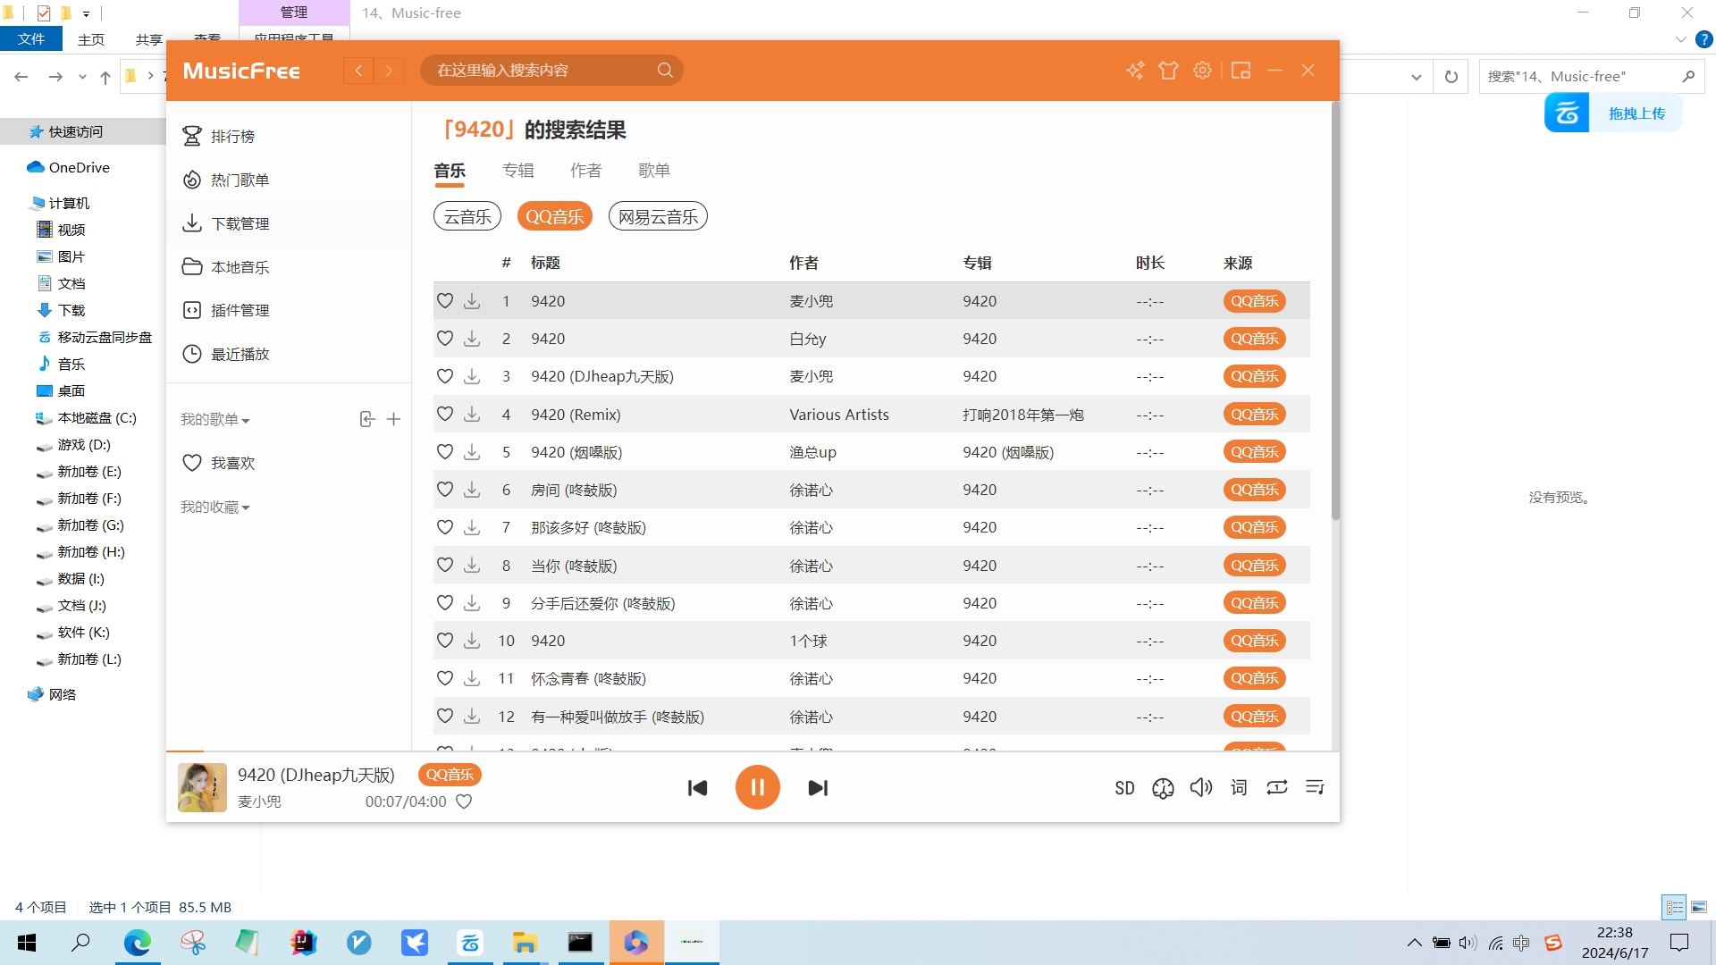
Task: Open 插件管理 in the sidebar
Action: pos(240,310)
